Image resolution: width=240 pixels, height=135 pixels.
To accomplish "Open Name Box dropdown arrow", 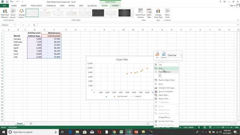I will (14, 25).
